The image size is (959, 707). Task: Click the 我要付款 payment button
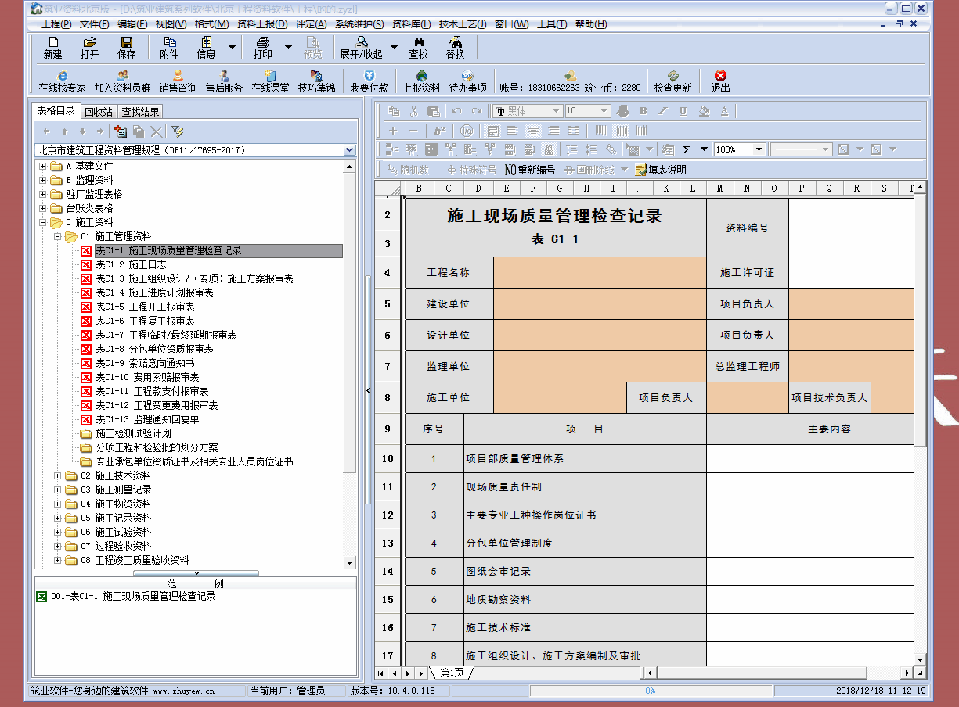click(x=369, y=81)
